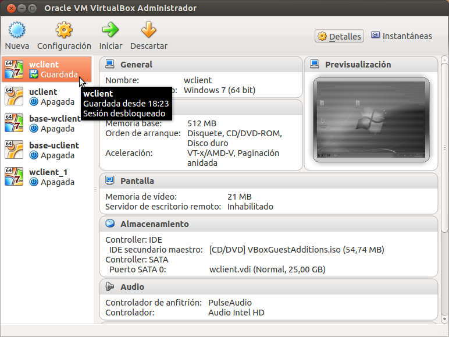Click 'Disquete, CD/DVD-ROM,' boot order value
The image size is (449, 337).
coord(234,133)
